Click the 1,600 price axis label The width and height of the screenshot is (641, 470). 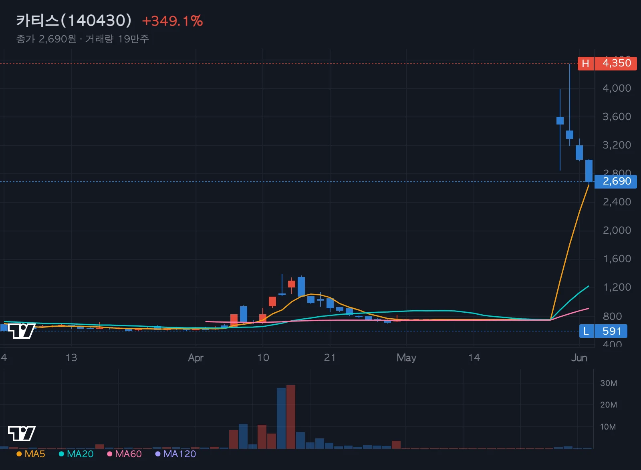pos(617,259)
